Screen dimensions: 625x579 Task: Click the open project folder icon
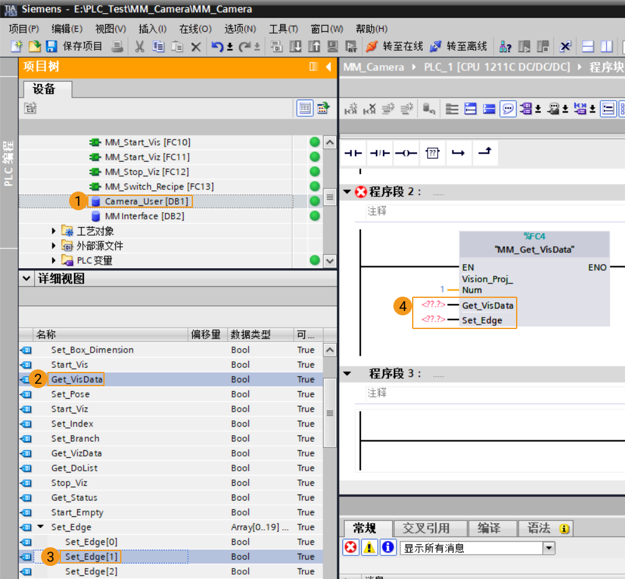[35, 47]
